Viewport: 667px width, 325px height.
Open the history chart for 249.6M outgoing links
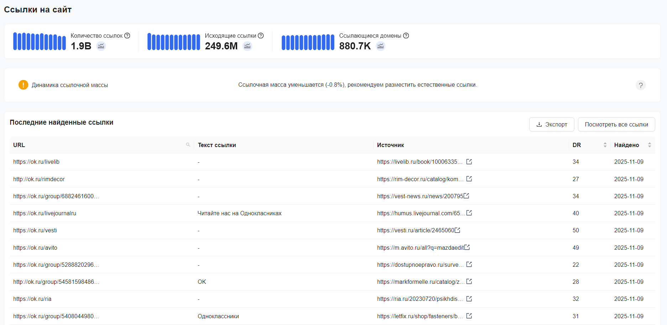[247, 46]
